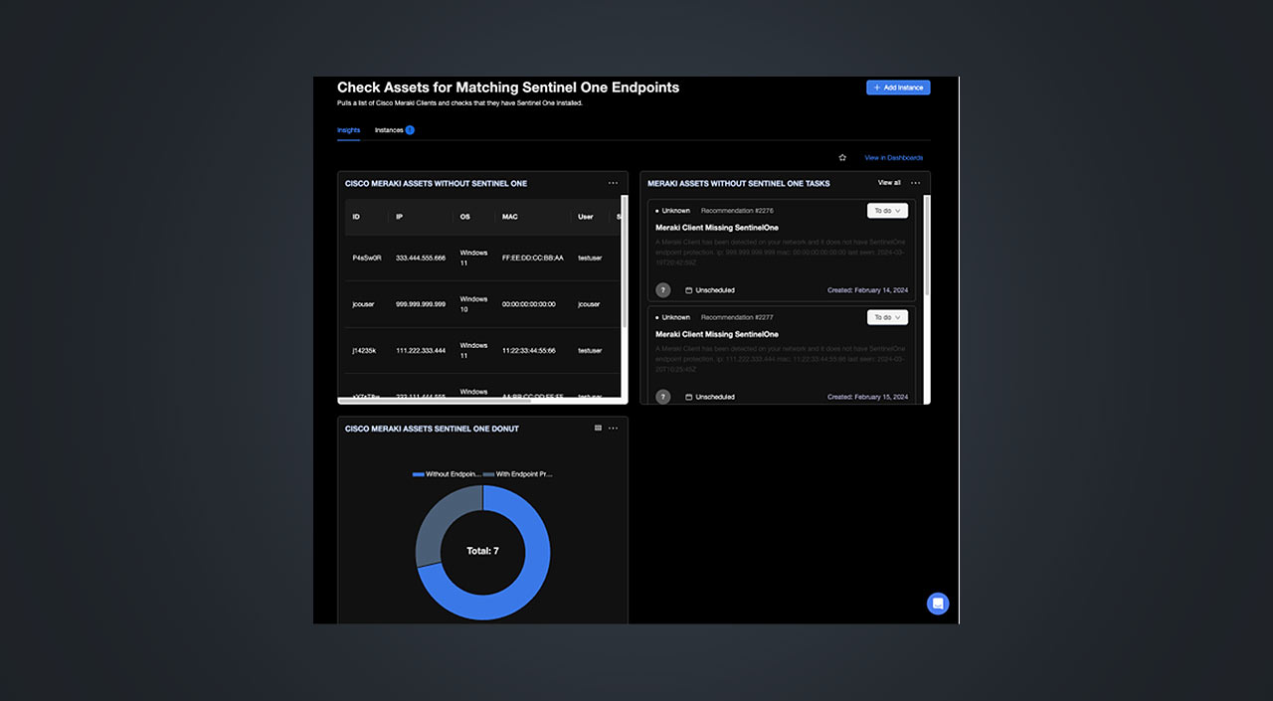Open options menu for donut panel
This screenshot has height=701, width=1273.
point(614,429)
